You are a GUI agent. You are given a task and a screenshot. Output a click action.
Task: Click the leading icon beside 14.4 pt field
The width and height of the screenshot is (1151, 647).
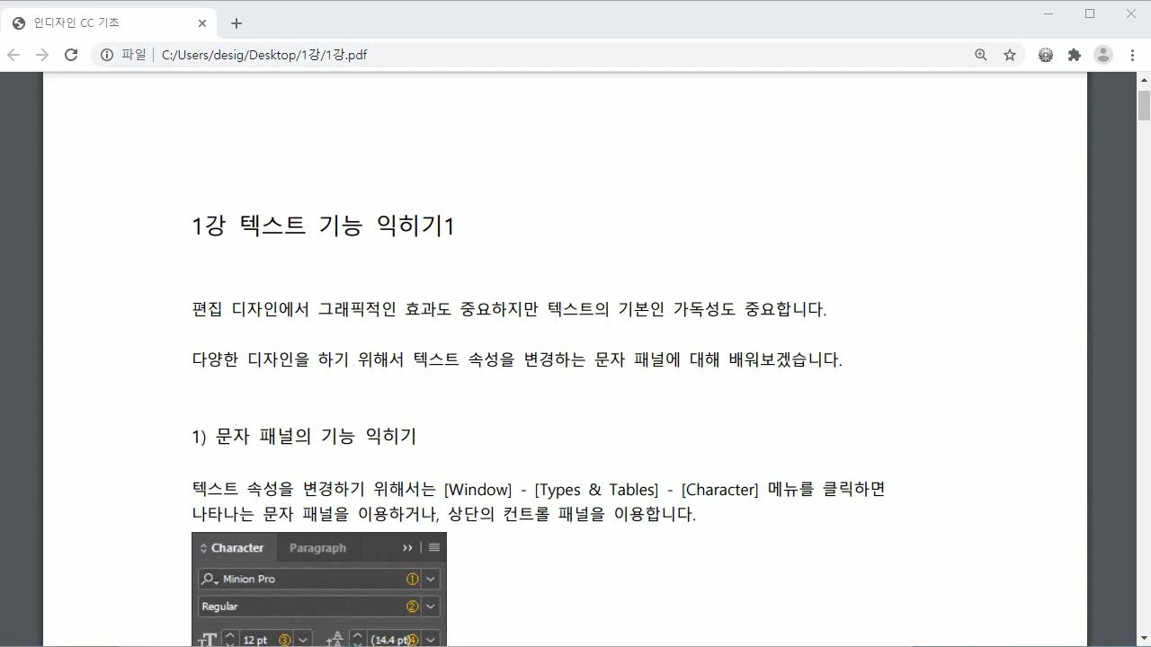[x=335, y=638]
